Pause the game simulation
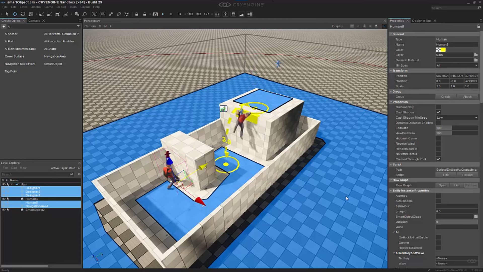 tap(171, 14)
